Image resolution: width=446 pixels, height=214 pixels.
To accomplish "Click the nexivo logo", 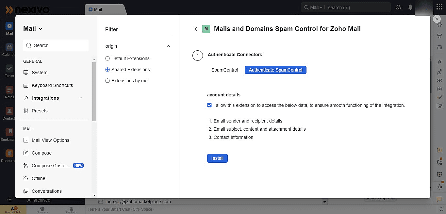I will tap(27, 10).
